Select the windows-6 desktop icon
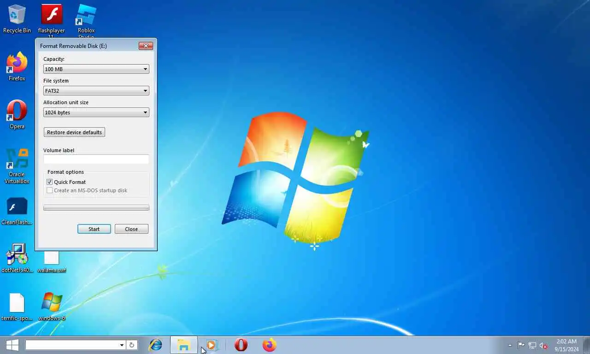590x354 pixels. point(52,307)
